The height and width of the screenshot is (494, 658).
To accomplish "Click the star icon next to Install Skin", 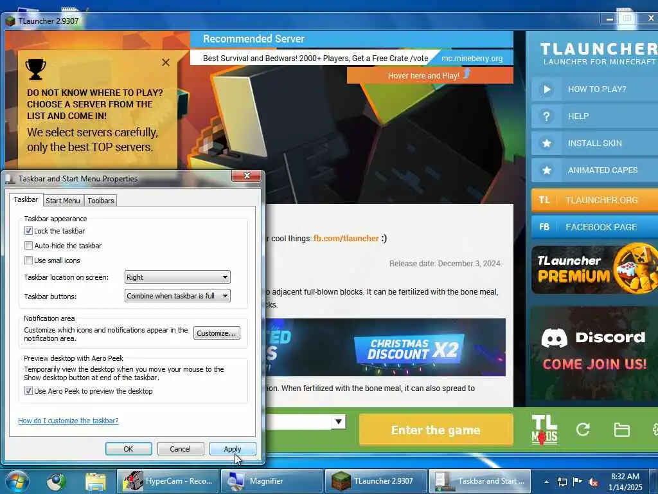I will point(546,143).
